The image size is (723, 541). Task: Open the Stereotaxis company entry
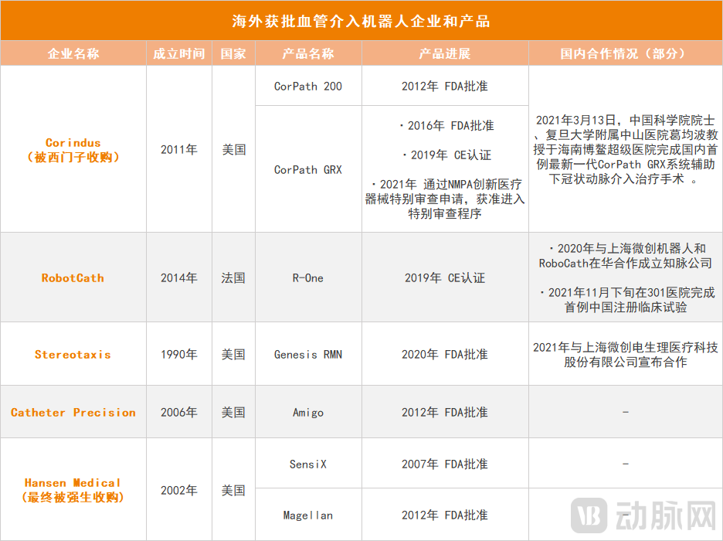pyautogui.click(x=73, y=355)
